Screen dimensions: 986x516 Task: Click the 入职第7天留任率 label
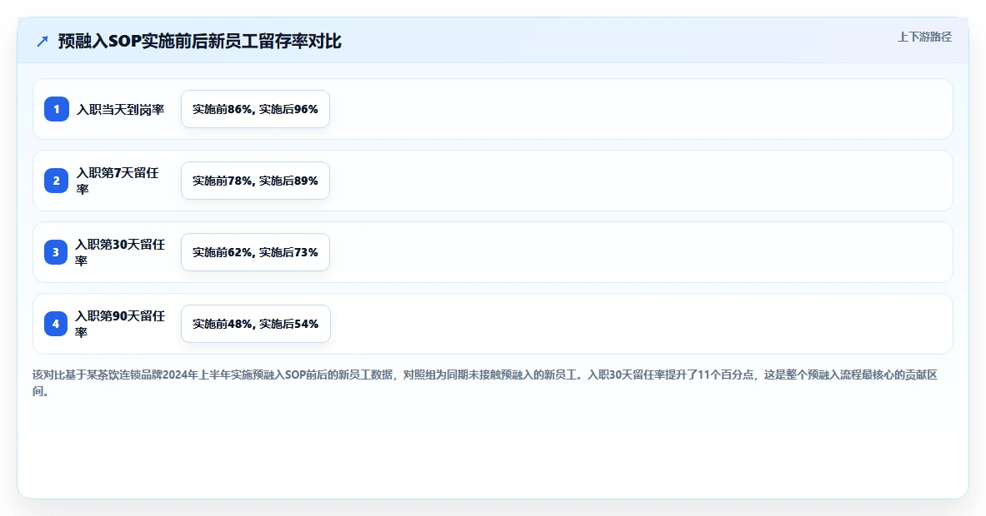pyautogui.click(x=118, y=181)
